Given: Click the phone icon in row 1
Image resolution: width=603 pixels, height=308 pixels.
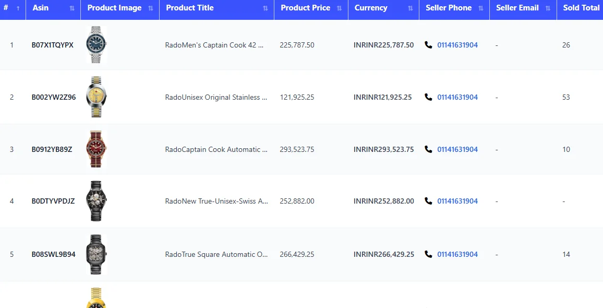Looking at the screenshot, I should 428,45.
